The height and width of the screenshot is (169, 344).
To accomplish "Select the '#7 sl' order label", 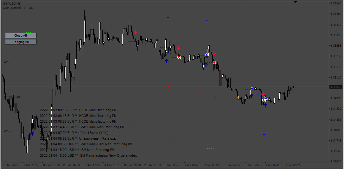I will [7, 131].
